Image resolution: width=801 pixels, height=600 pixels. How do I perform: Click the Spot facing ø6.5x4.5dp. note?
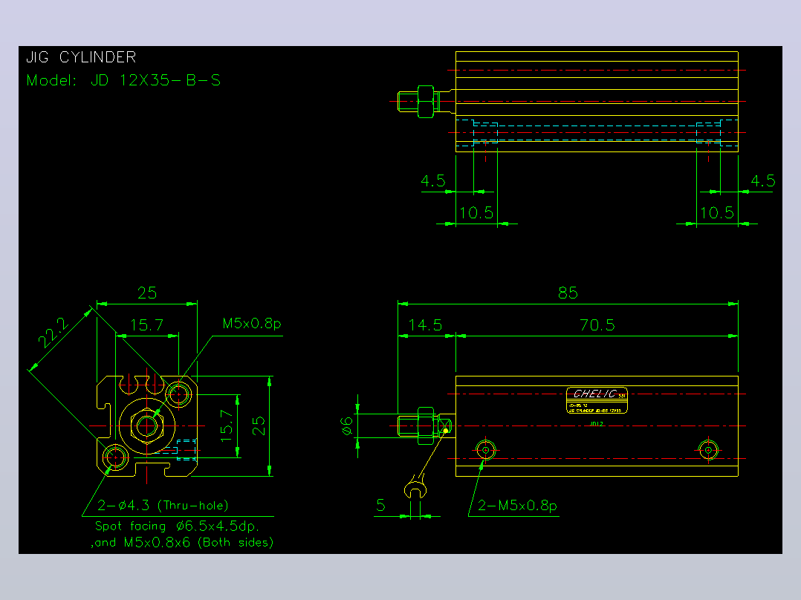[x=178, y=526]
